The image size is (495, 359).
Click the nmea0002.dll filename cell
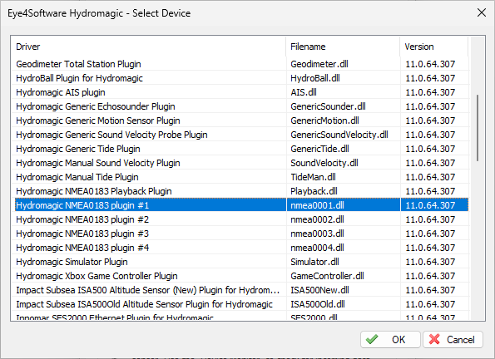click(x=344, y=219)
